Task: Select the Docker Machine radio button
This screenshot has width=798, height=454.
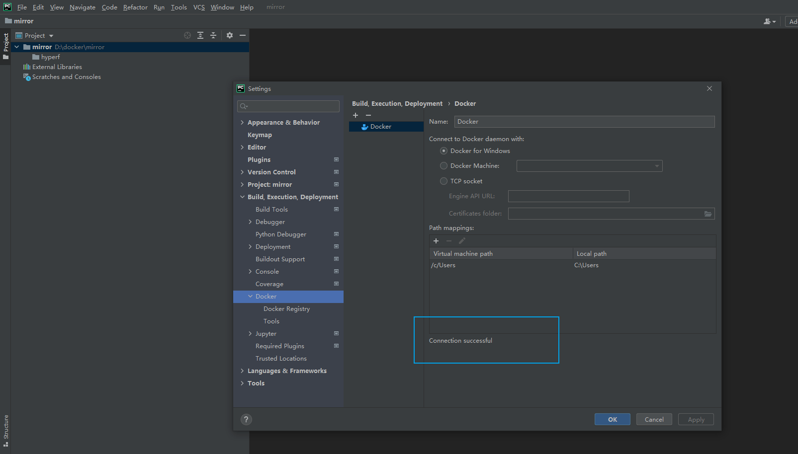Action: (443, 166)
